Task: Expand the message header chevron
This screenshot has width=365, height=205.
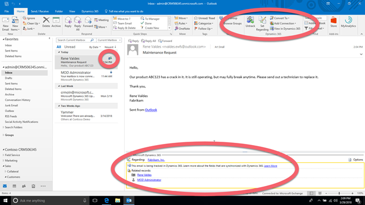Action: tap(361, 54)
